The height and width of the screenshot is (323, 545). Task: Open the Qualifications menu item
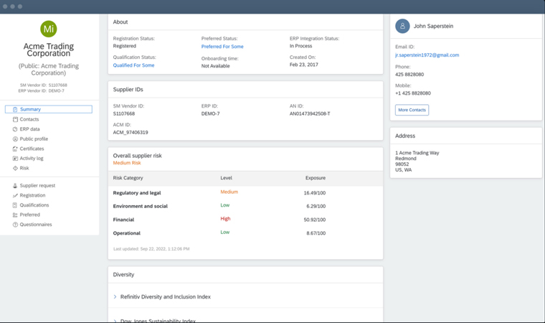coord(34,205)
